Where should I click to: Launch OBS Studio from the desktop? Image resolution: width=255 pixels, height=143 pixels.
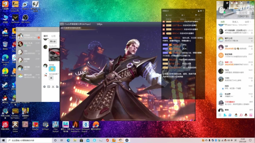25,19
